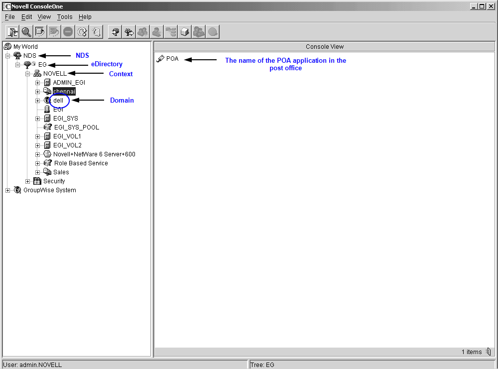
Task: Expand the EGI_VOL1 node
Action: click(x=37, y=136)
